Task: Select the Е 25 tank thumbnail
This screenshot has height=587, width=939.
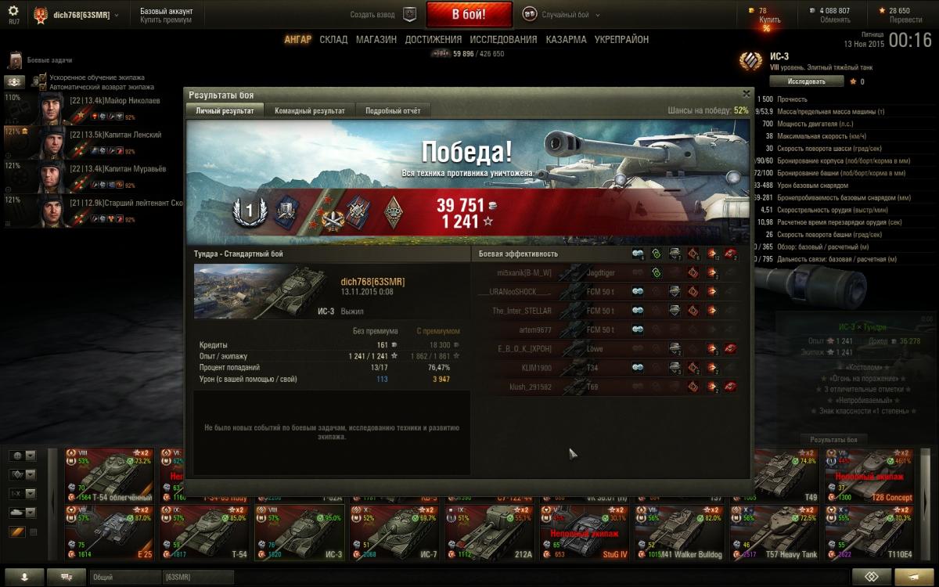Action: pos(110,533)
